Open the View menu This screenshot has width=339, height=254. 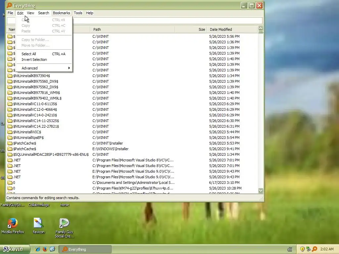30,13
